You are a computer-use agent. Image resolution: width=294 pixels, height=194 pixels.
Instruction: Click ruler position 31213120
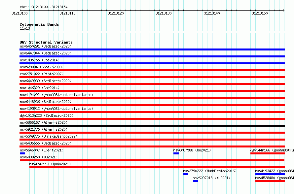[116, 13]
